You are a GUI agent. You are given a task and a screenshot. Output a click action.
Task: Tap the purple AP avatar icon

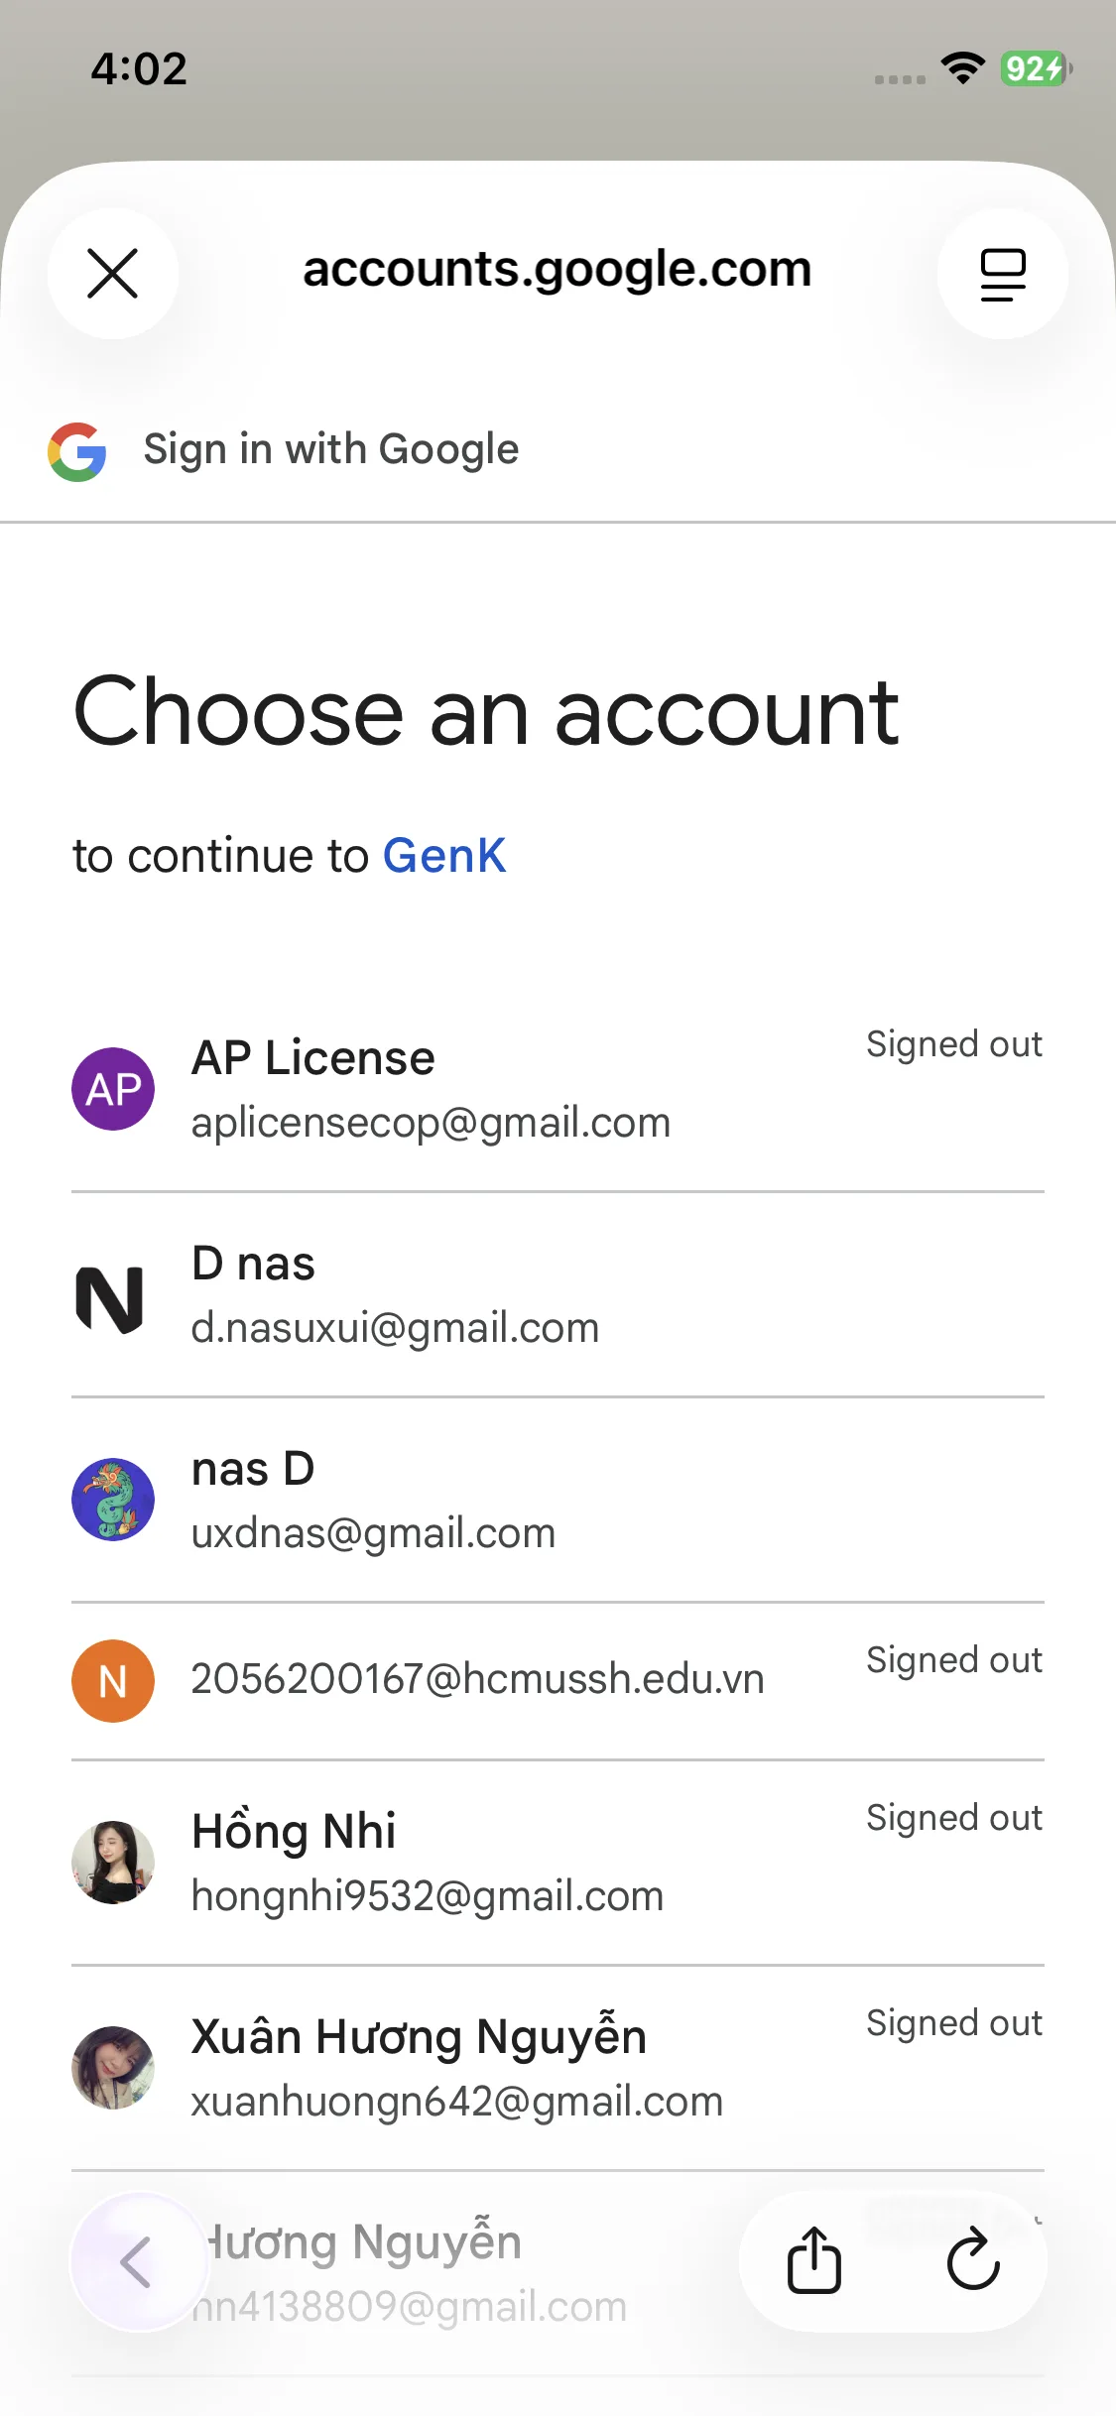point(113,1089)
